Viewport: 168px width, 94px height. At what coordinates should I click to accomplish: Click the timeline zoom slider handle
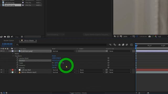139,93
